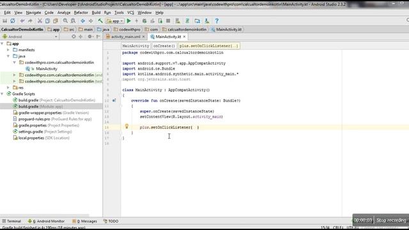Click the Hide project panel icon
This screenshot has height=230, width=409.
coord(98,37)
